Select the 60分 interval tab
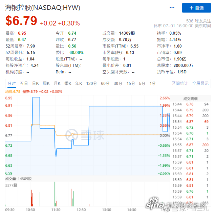The height and width of the screenshot is (215, 215). tap(105, 84)
